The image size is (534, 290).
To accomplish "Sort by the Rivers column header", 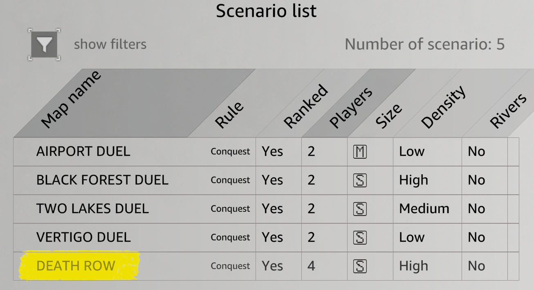I will (x=507, y=110).
